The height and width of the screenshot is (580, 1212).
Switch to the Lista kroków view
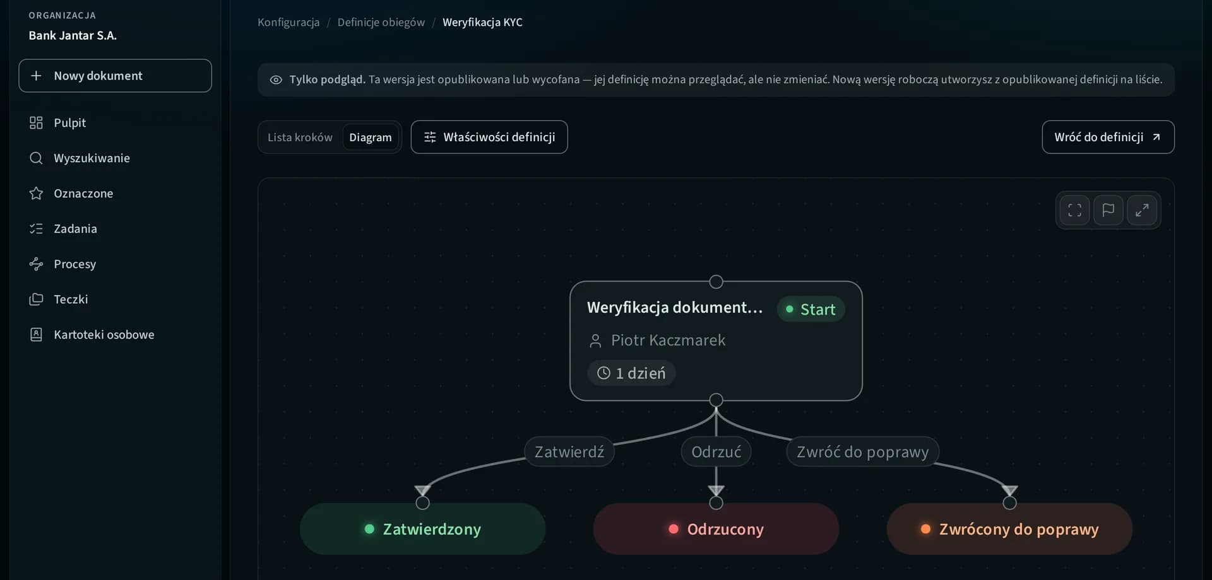(300, 137)
